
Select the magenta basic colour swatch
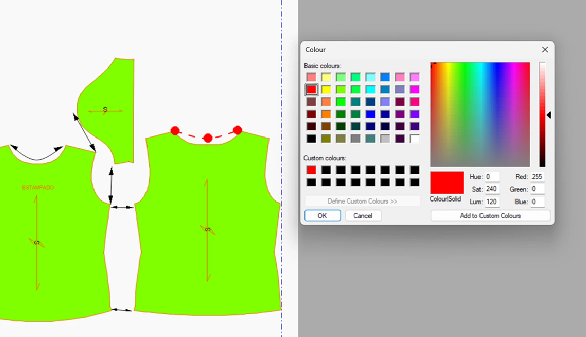(415, 90)
